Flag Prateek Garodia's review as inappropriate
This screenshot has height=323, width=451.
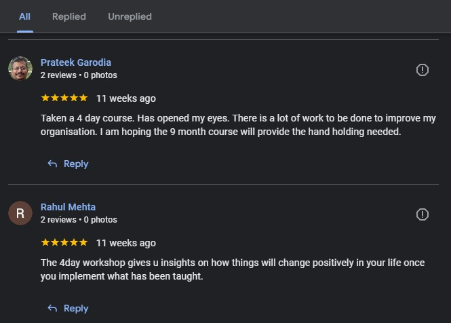click(422, 70)
